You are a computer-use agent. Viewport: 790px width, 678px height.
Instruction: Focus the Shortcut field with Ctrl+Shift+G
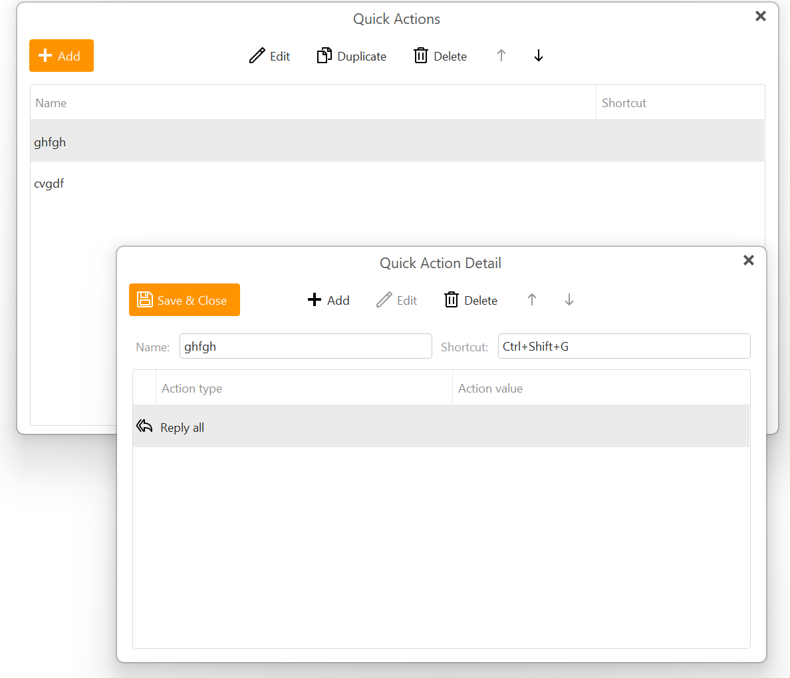[x=624, y=347]
